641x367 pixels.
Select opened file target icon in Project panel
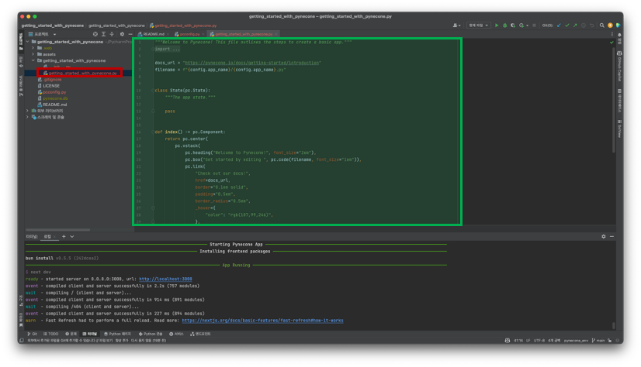[95, 34]
